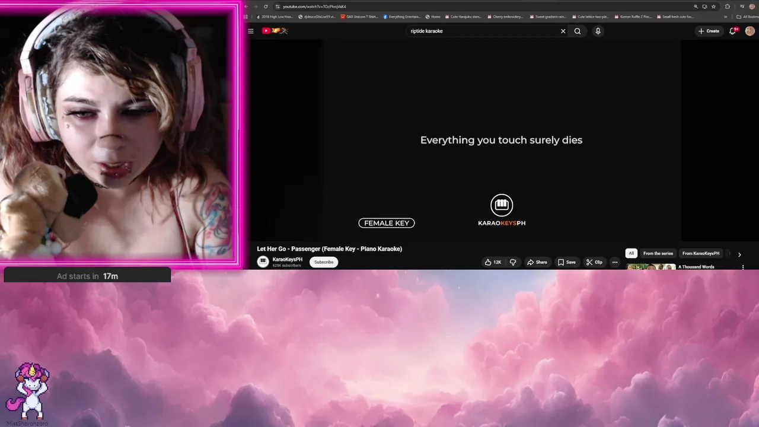Click the karaoke video player area
The height and width of the screenshot is (427, 759).
(x=502, y=140)
